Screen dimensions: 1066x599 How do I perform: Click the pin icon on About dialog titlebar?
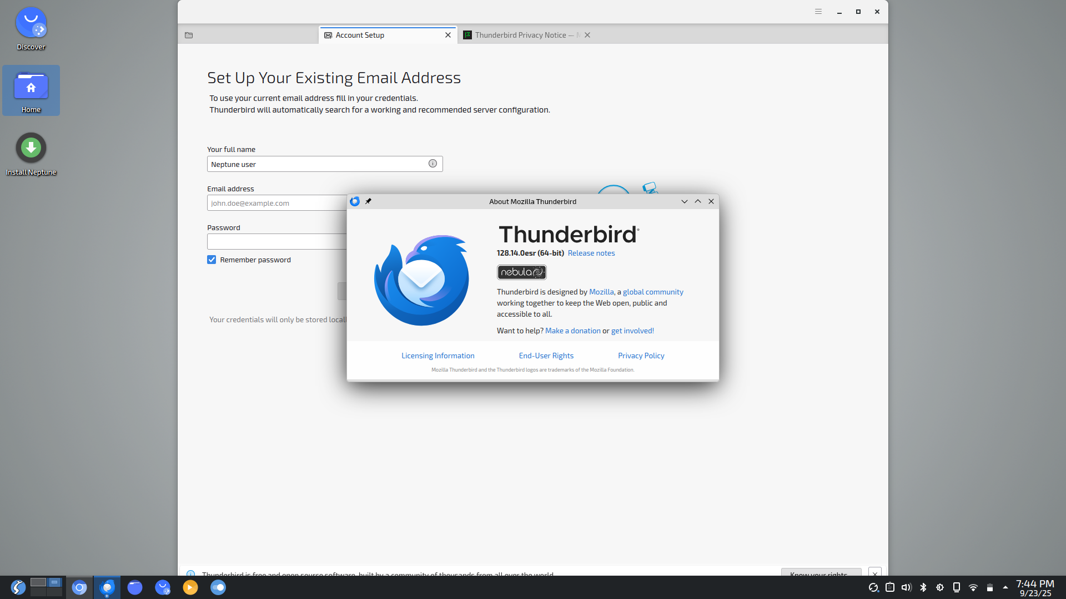click(368, 201)
